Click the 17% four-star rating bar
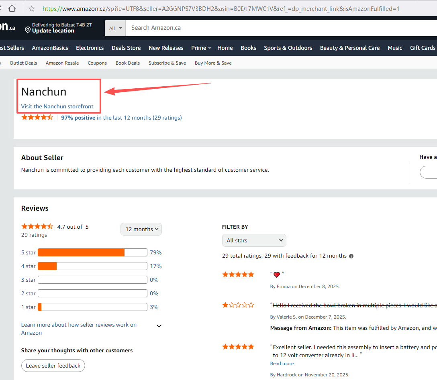Image resolution: width=437 pixels, height=380 pixels. point(92,266)
